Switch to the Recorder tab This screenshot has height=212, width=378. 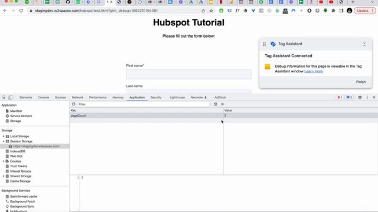pos(198,97)
